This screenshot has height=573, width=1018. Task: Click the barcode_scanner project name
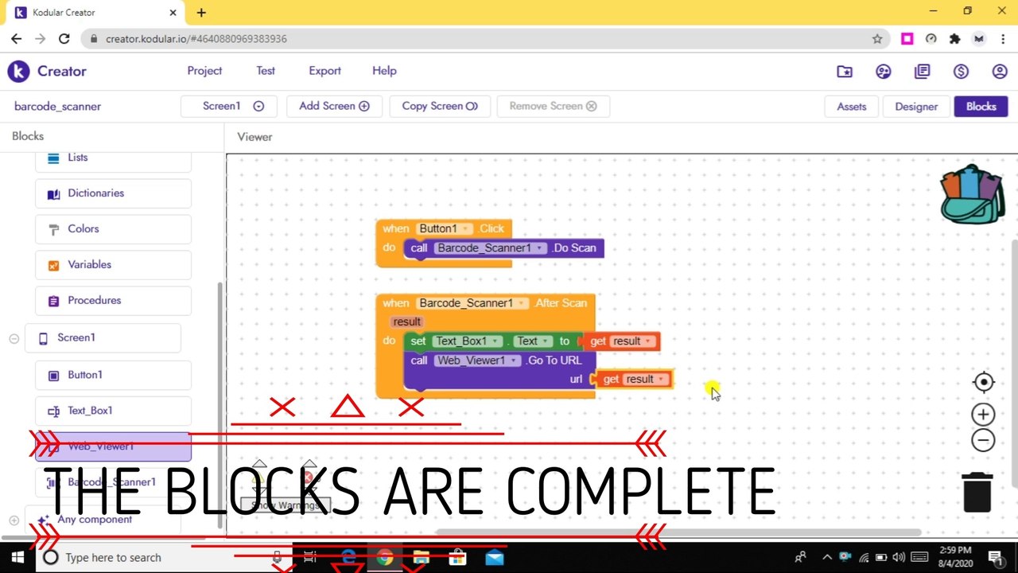click(57, 107)
